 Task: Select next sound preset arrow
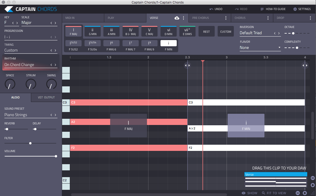[55, 115]
